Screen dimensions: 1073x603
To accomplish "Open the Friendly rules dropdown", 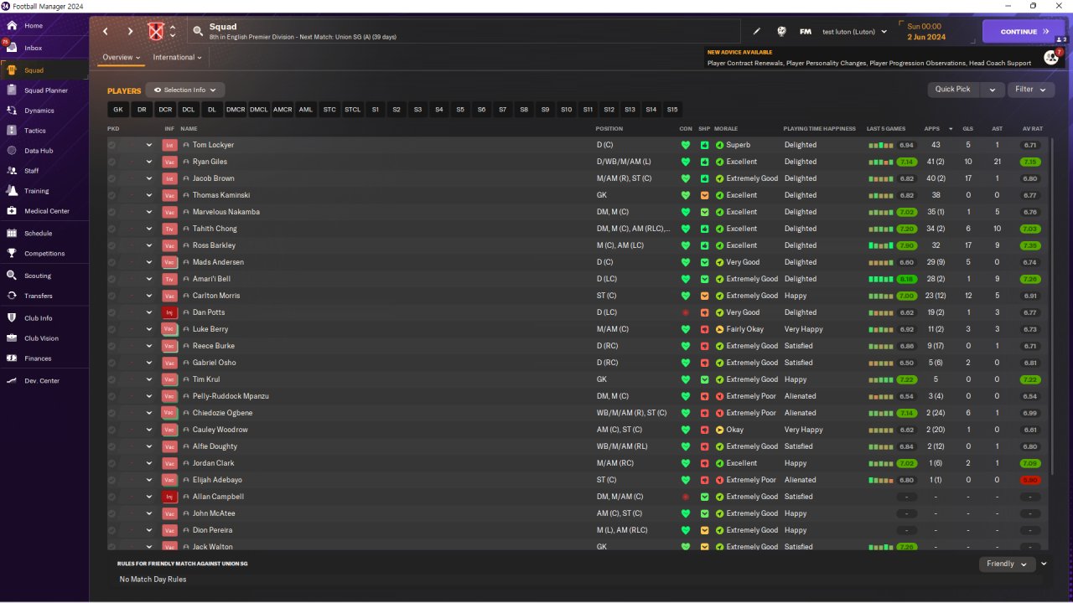I will 1007,564.
